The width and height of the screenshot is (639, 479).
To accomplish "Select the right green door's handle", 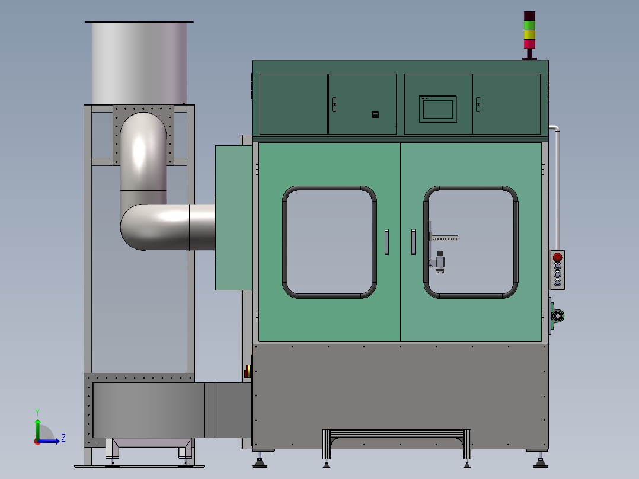I will [x=413, y=242].
